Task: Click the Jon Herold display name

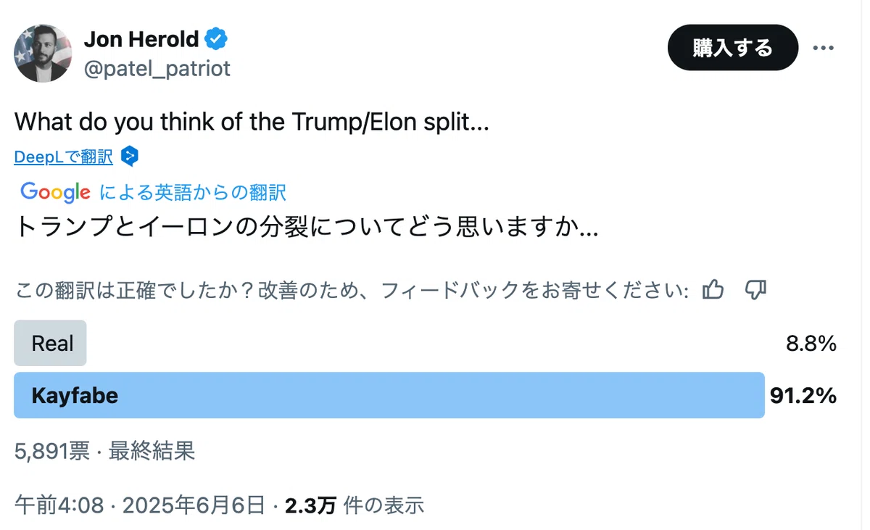Action: 141,38
